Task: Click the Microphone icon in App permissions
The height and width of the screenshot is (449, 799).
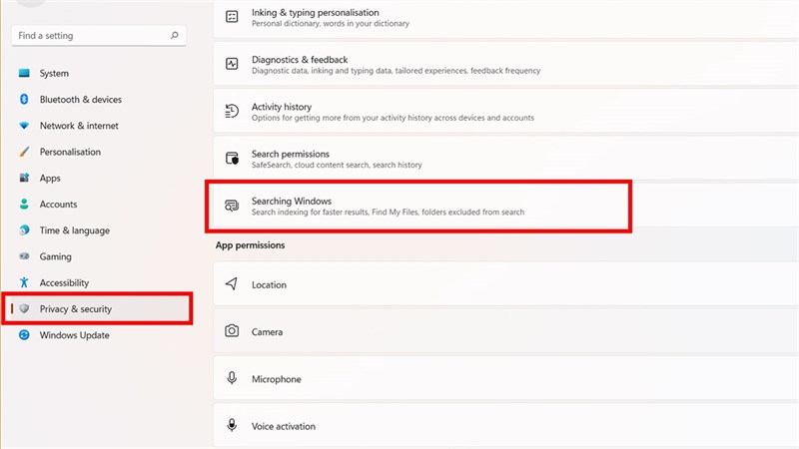Action: click(232, 379)
